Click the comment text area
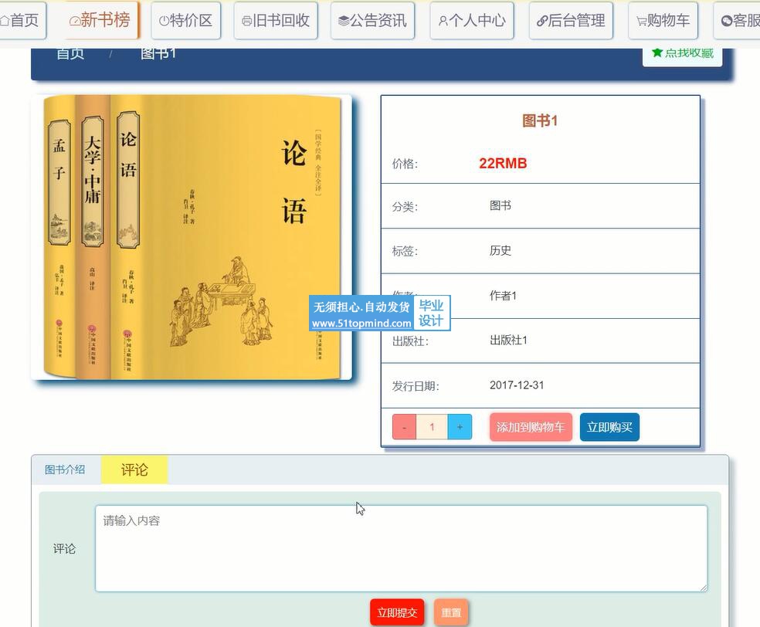760x627 pixels. coord(402,548)
